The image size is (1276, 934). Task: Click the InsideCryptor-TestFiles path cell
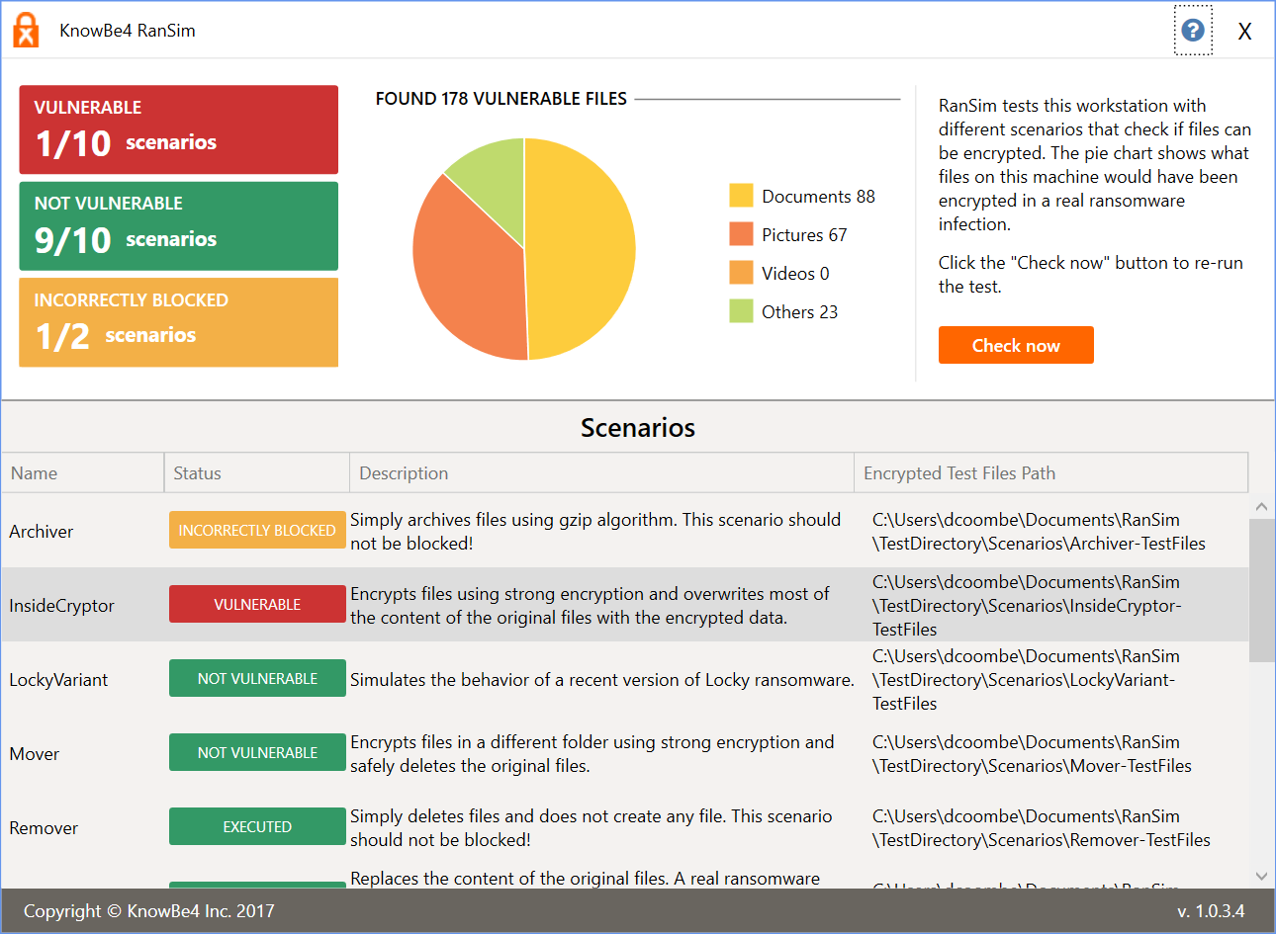point(1027,606)
